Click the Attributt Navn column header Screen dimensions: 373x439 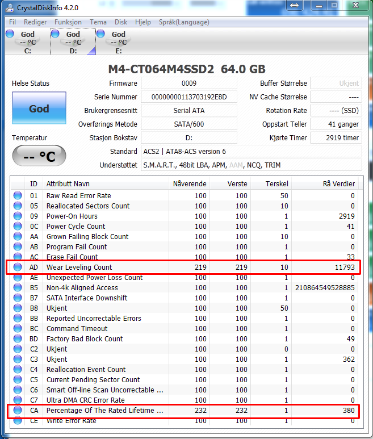(x=106, y=184)
